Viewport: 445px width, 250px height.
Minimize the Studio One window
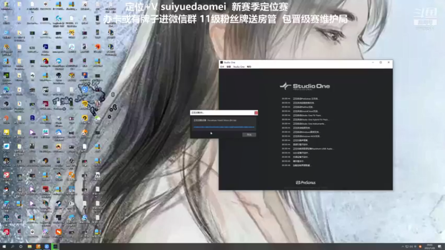(373, 62)
